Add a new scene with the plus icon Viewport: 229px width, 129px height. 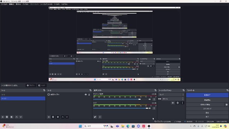tap(3, 117)
